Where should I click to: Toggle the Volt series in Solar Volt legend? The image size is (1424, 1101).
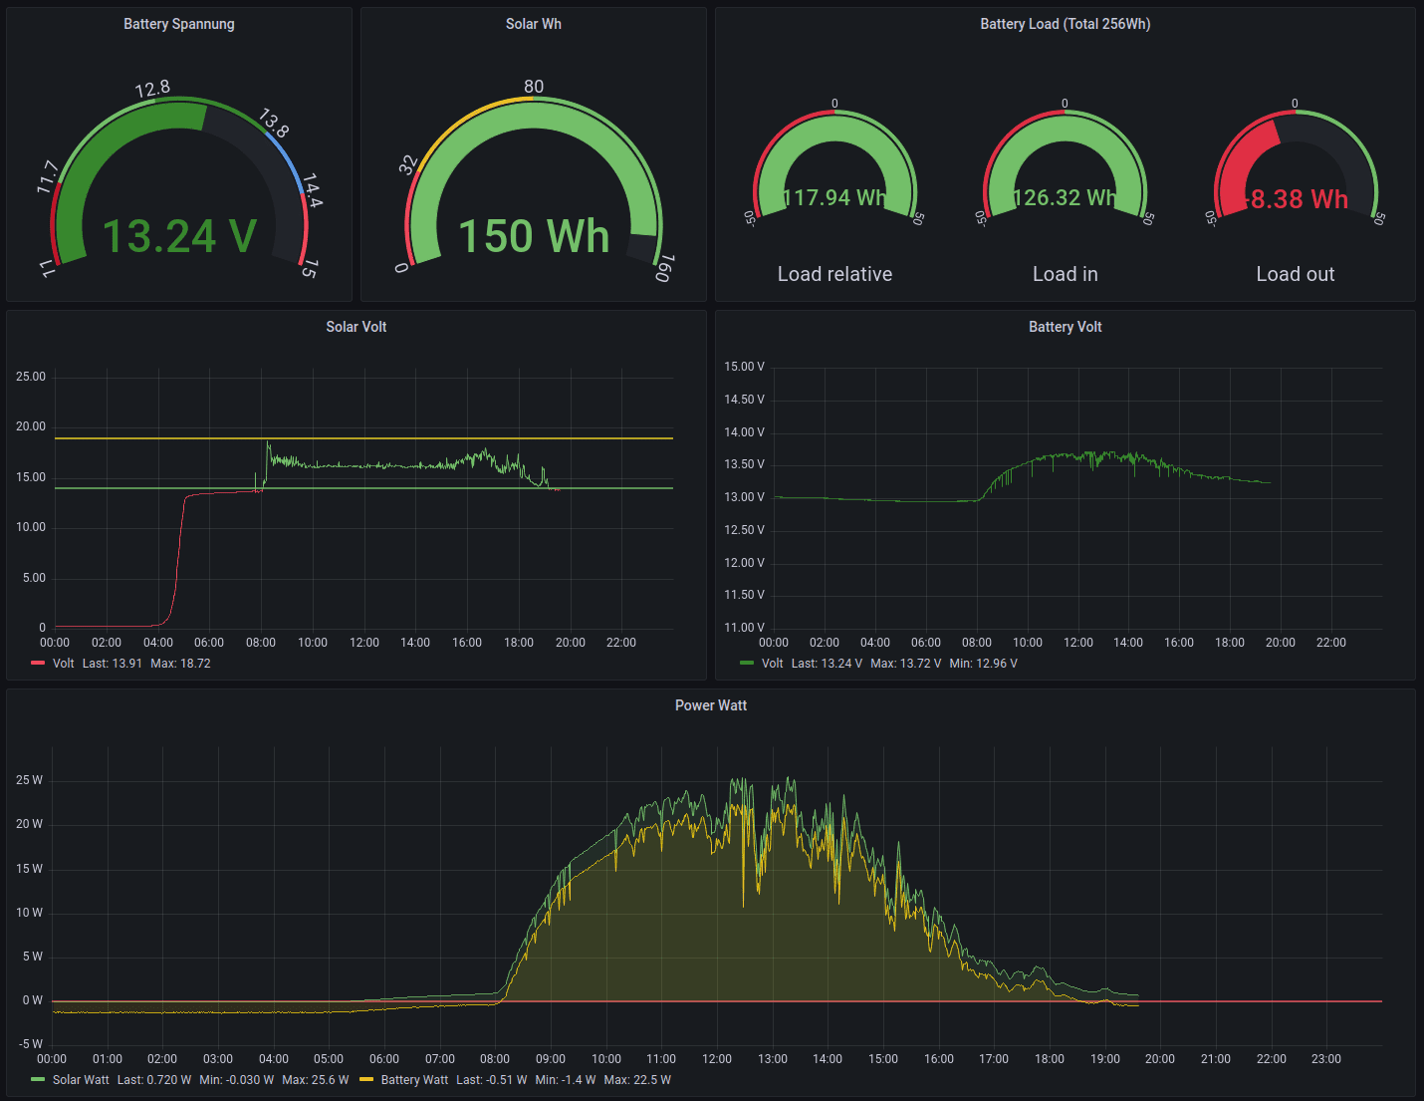[63, 664]
